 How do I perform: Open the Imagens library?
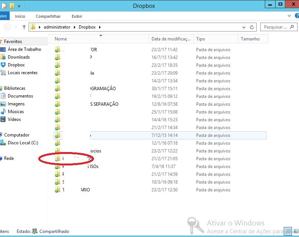click(x=16, y=104)
